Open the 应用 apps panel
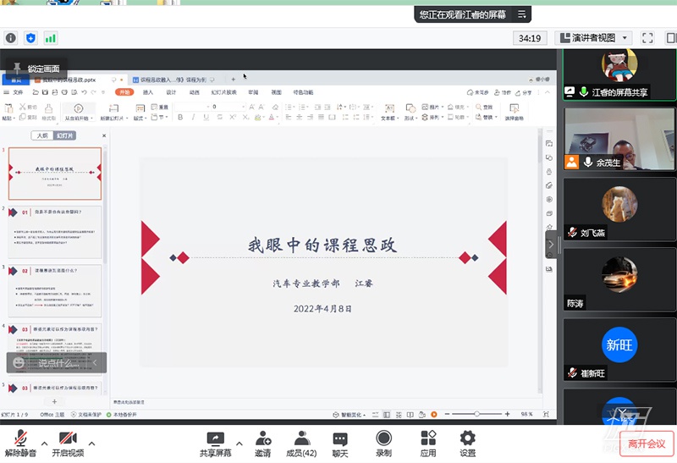The image size is (677, 463). tap(428, 444)
